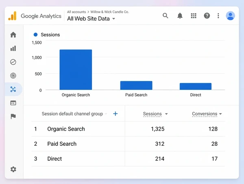Screen dimensions: 244x184
Task: Sort by the Conversions column header
Action: coord(205,114)
